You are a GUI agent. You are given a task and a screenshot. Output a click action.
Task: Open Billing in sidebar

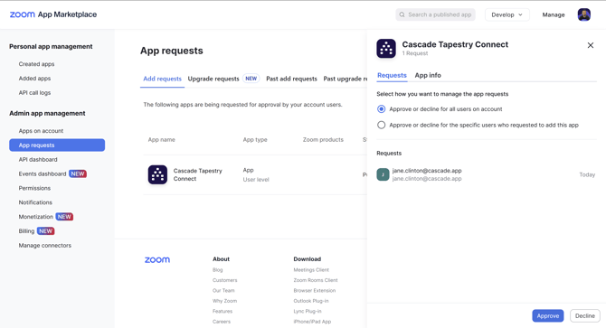coord(26,230)
